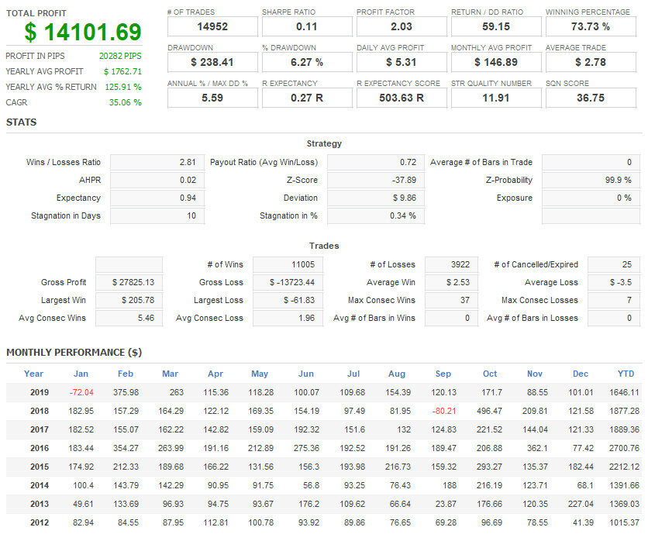
Task: Select the Drawdown value $ 238.41
Action: pos(212,63)
